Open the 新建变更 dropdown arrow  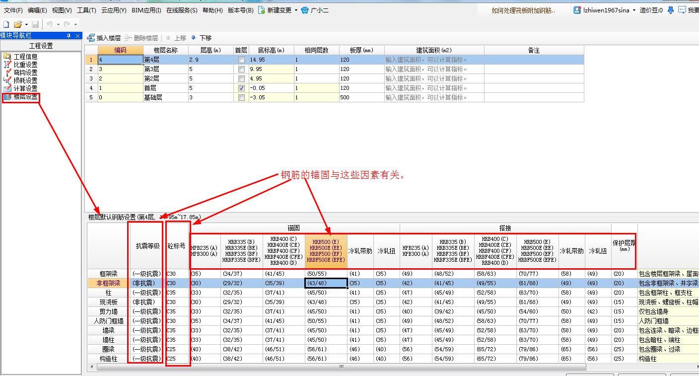point(296,10)
